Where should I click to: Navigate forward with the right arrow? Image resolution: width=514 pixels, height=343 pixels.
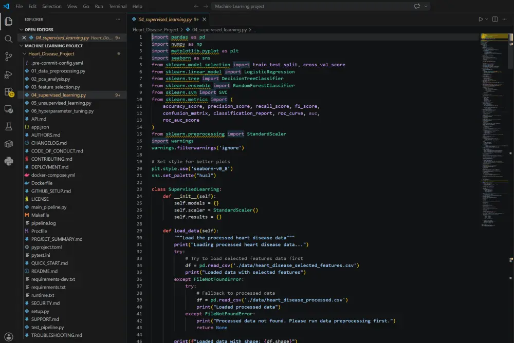(x=206, y=6)
